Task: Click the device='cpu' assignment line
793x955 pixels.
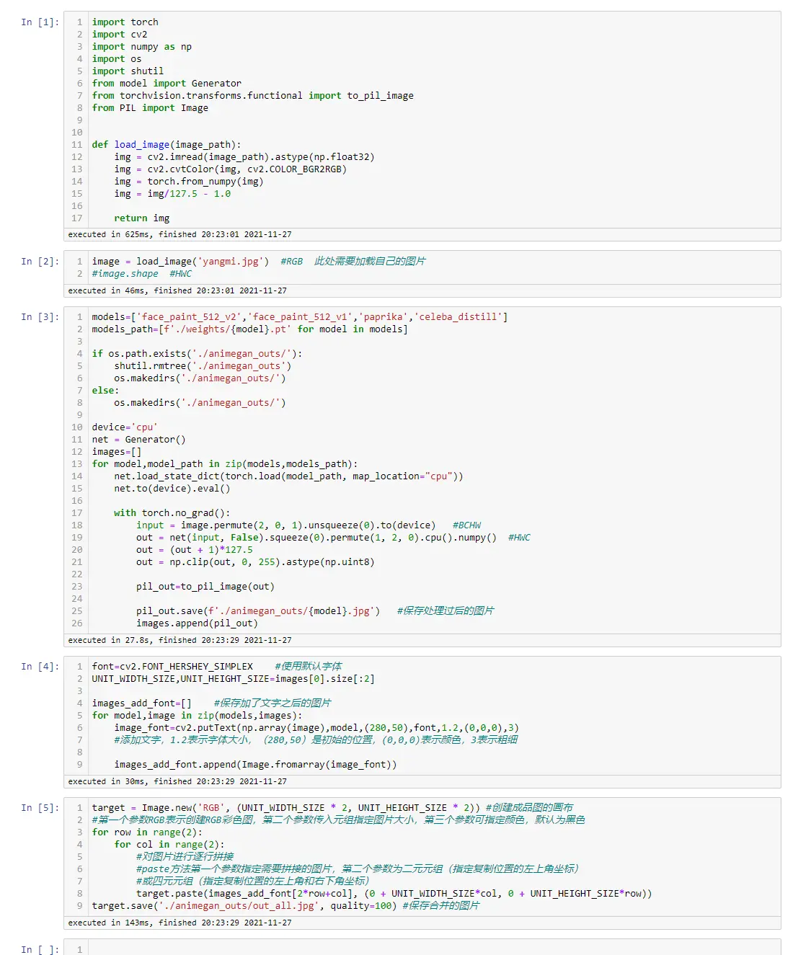Action: 124,427
